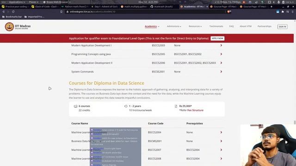The height and width of the screenshot is (166, 296).
Task: Click the display icon in the system tray
Action: 269,2
